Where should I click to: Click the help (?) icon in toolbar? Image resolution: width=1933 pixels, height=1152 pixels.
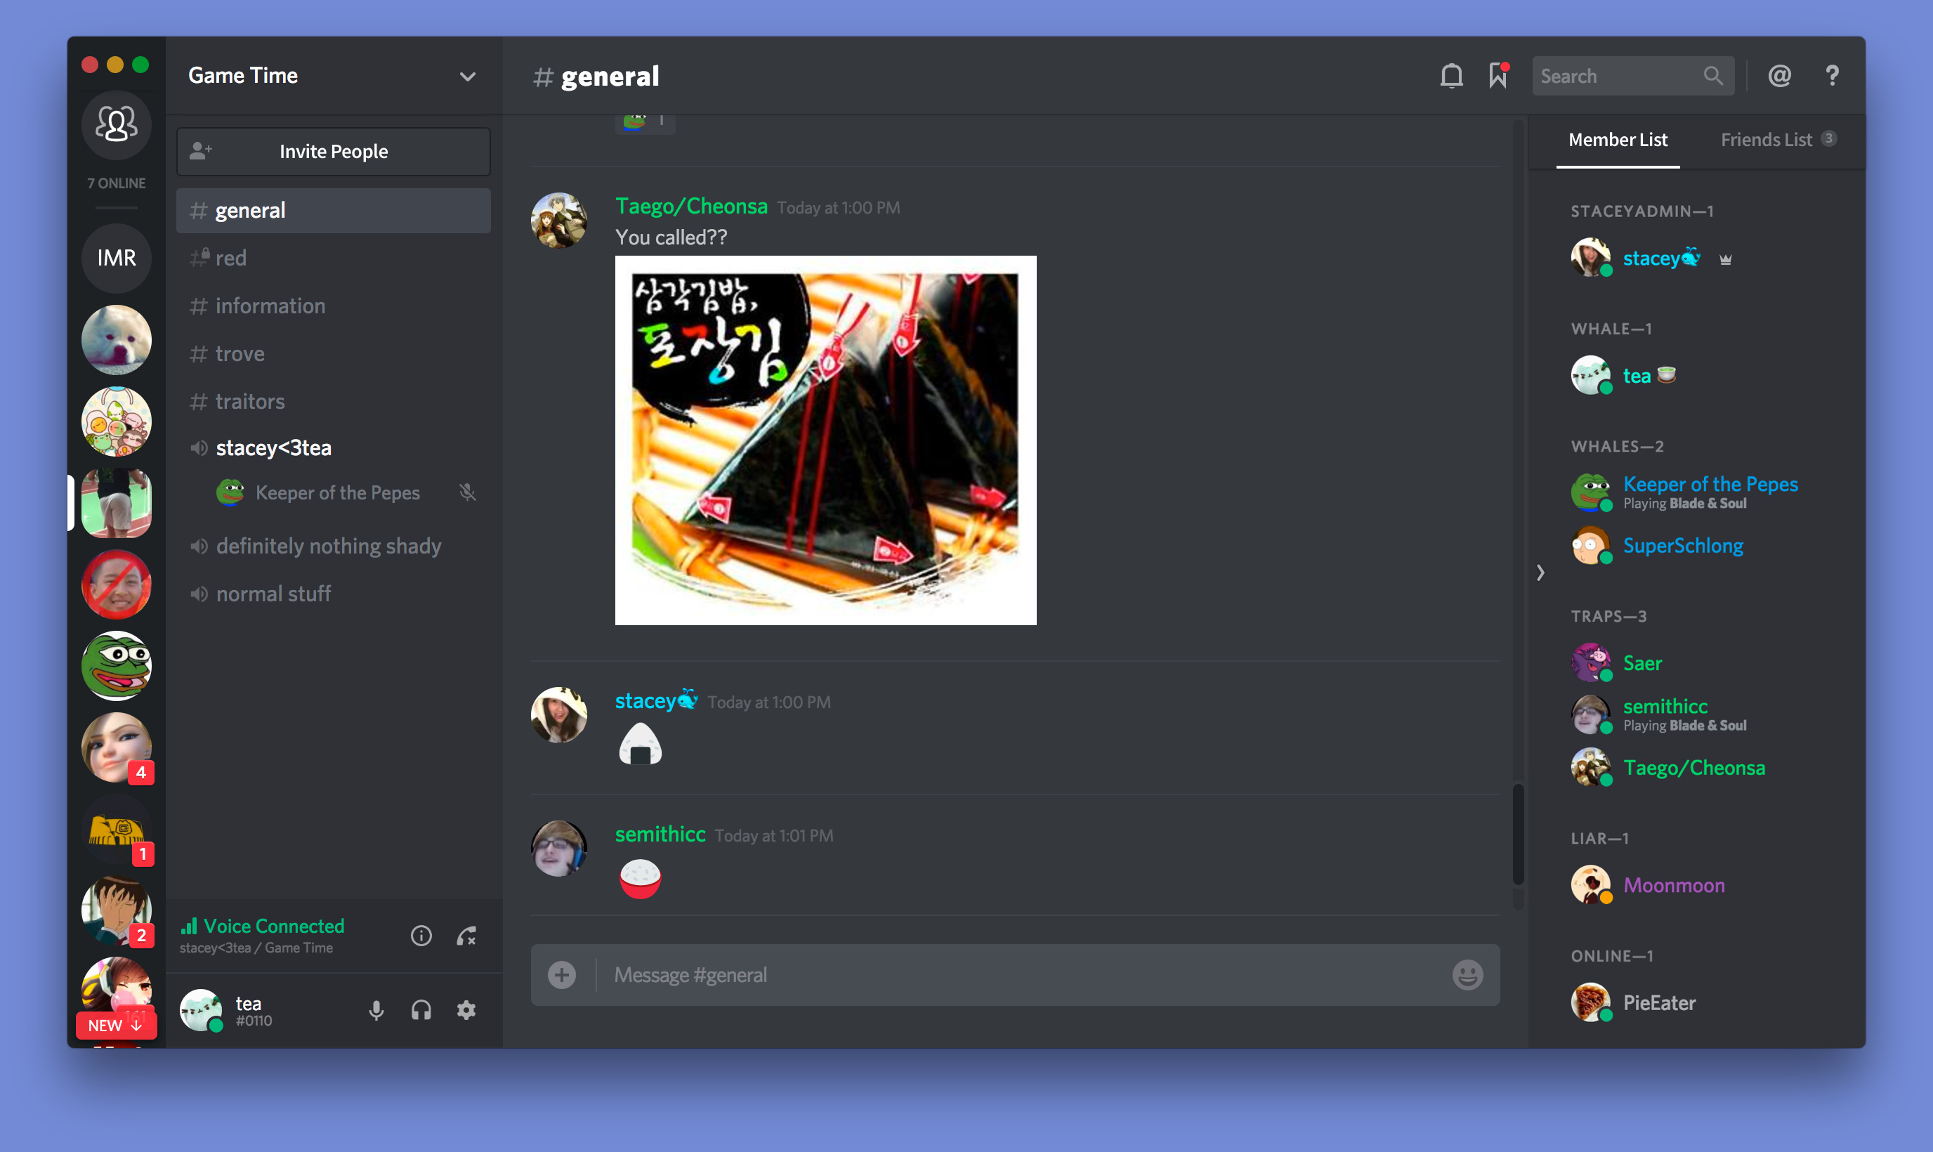(x=1833, y=75)
